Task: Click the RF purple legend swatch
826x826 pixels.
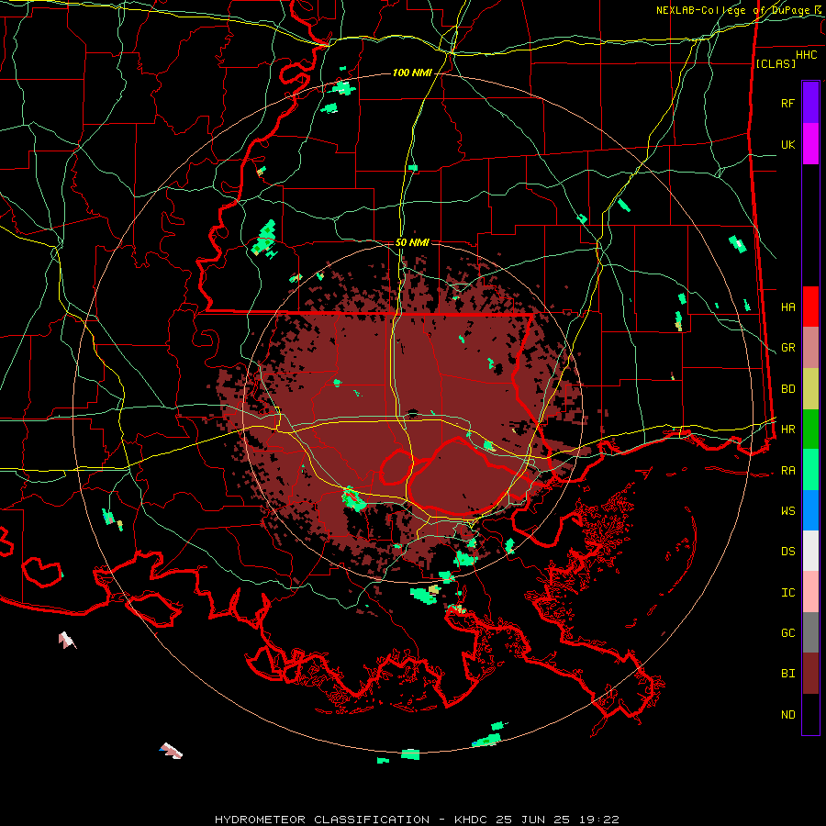Action: (x=810, y=102)
